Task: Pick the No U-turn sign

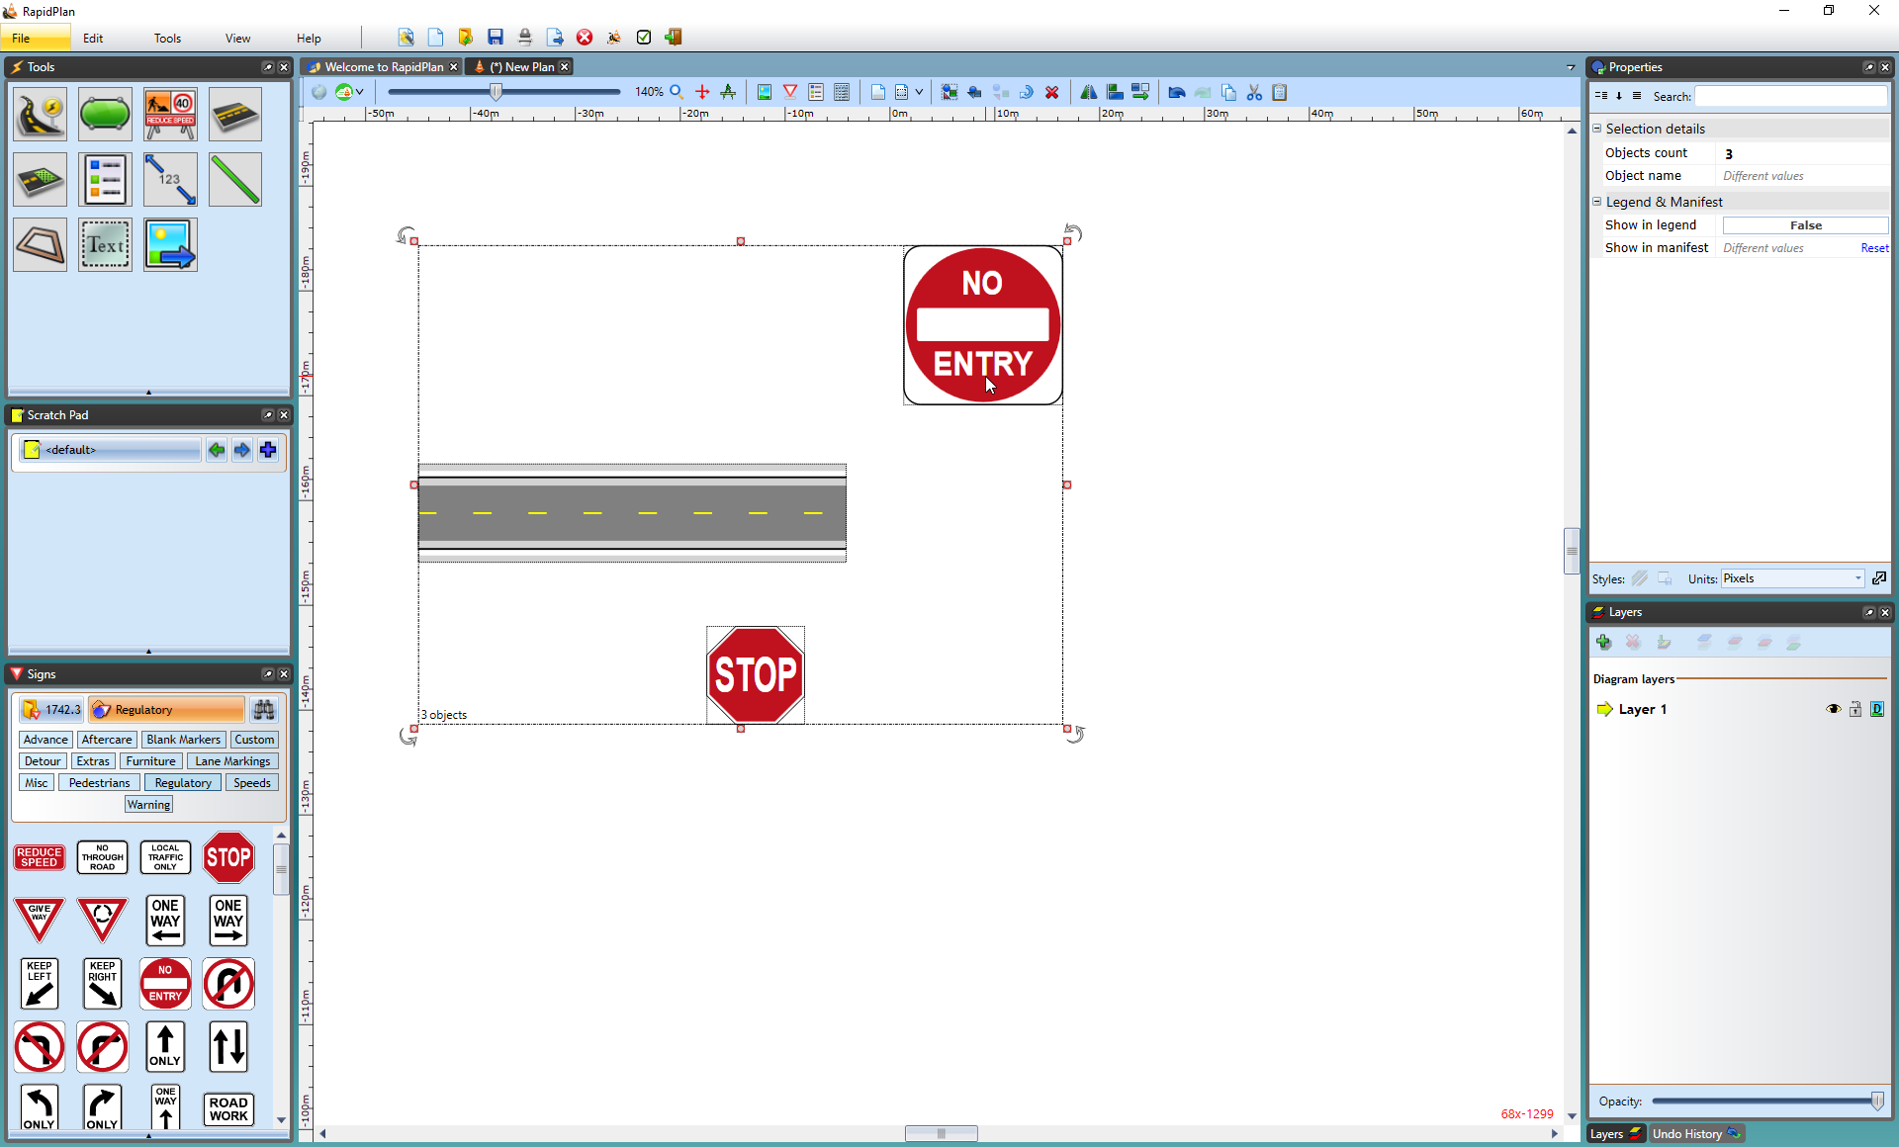Action: (228, 984)
